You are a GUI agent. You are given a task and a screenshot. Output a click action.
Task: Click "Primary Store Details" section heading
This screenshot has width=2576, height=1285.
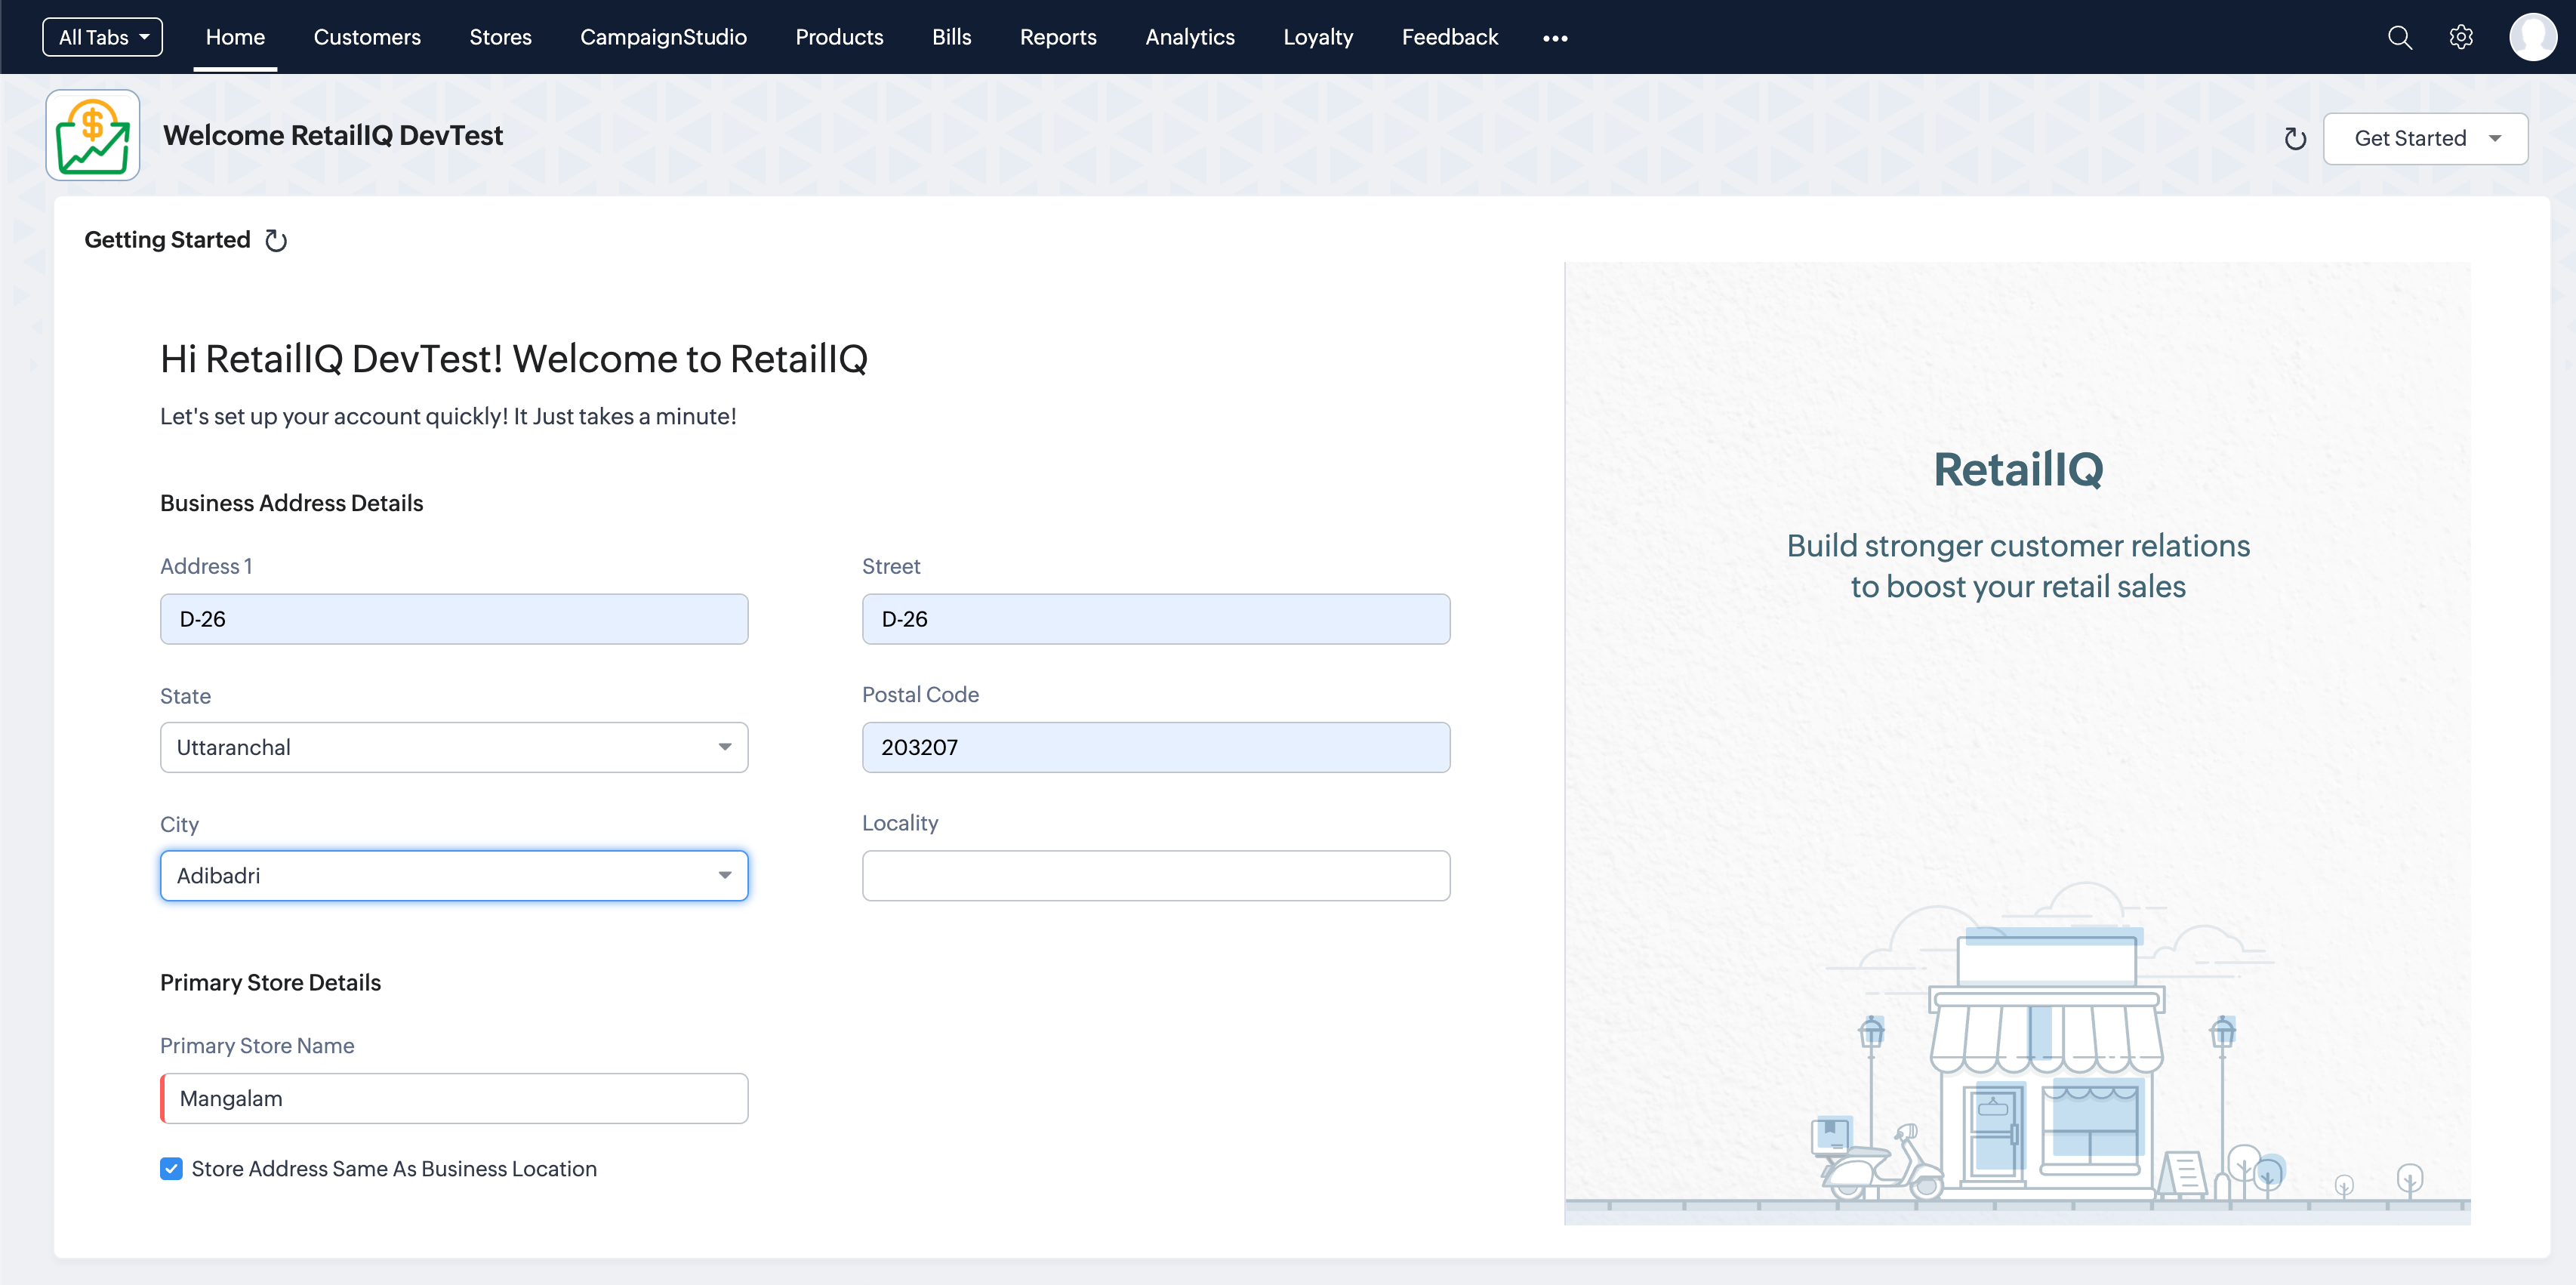click(x=270, y=983)
